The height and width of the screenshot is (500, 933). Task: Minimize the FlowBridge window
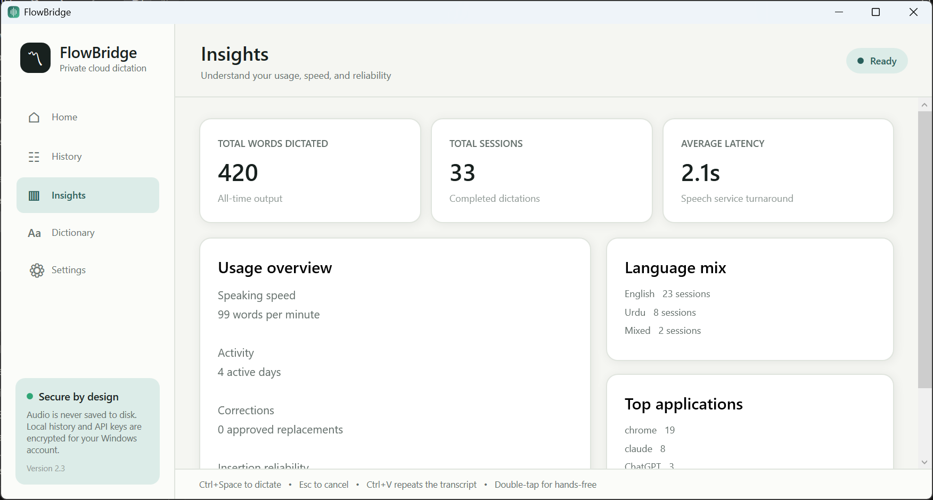point(839,12)
